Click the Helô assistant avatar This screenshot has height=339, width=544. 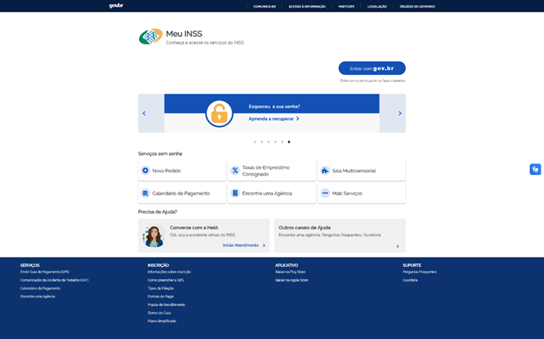pos(154,235)
